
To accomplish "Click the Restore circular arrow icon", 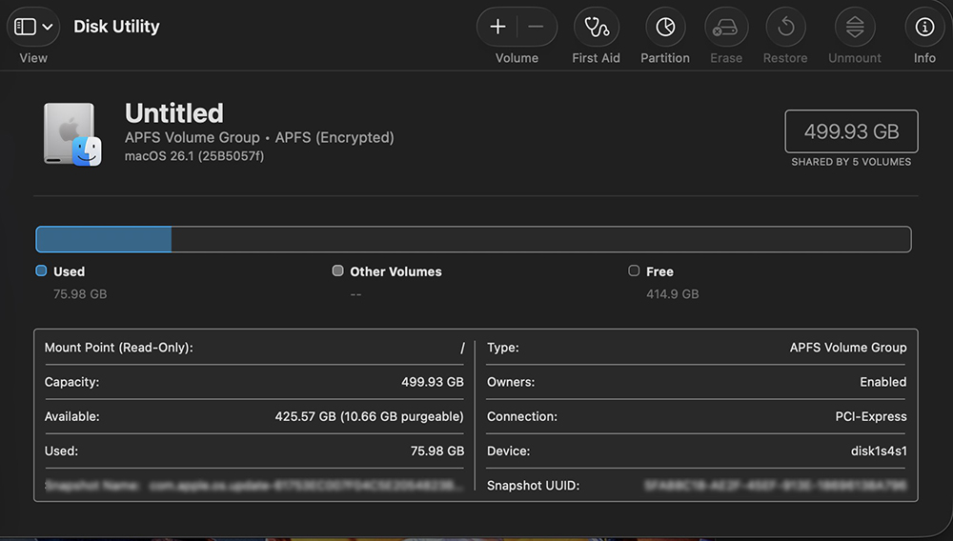I will (785, 27).
